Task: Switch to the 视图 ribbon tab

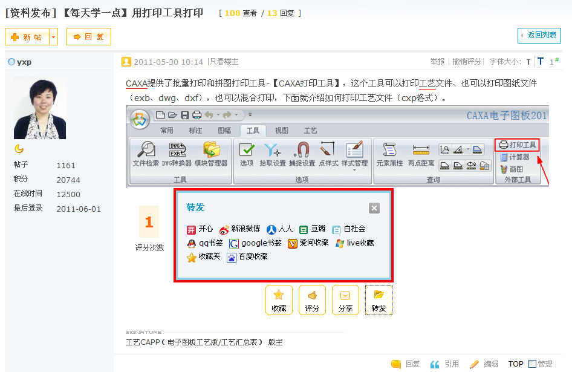Action: pos(282,130)
